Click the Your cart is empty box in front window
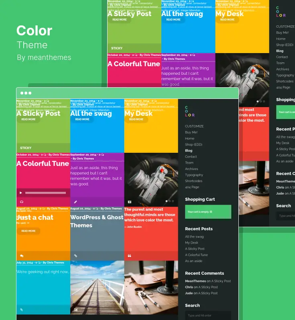This screenshot has width=295, height=320. pyautogui.click(x=208, y=212)
